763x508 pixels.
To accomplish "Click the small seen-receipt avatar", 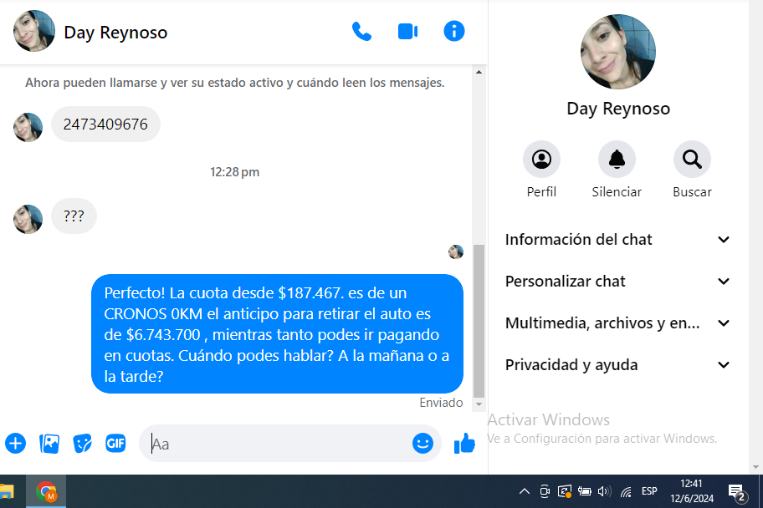I will [x=456, y=251].
